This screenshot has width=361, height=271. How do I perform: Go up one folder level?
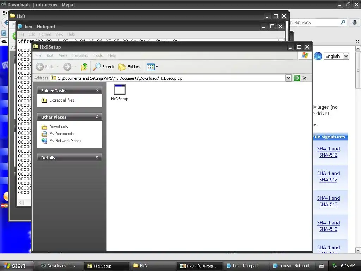click(84, 67)
